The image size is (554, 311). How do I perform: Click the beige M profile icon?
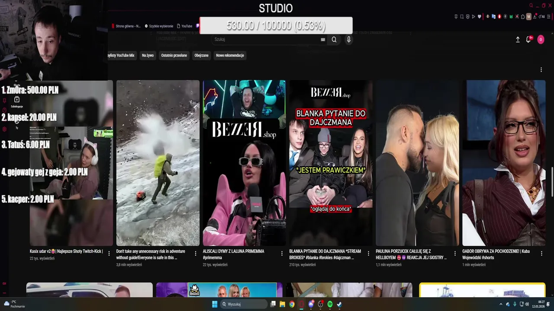coord(529,16)
